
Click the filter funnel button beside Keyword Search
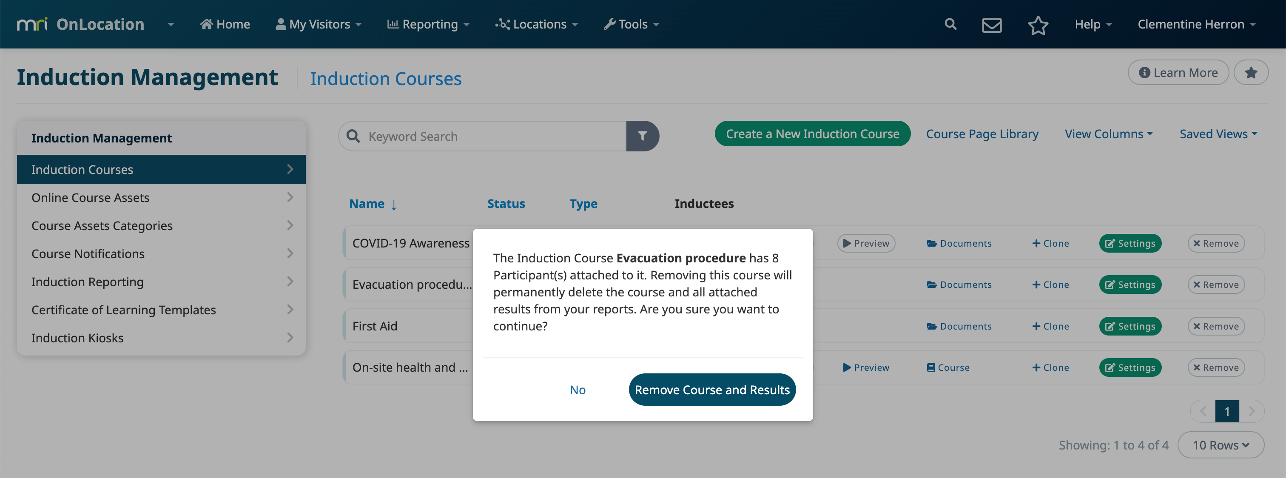(x=643, y=136)
